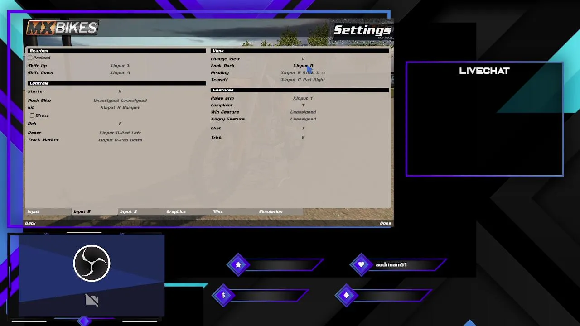Click the OBS logo in webcam panel
Screen dimensions: 580x326
click(x=92, y=263)
